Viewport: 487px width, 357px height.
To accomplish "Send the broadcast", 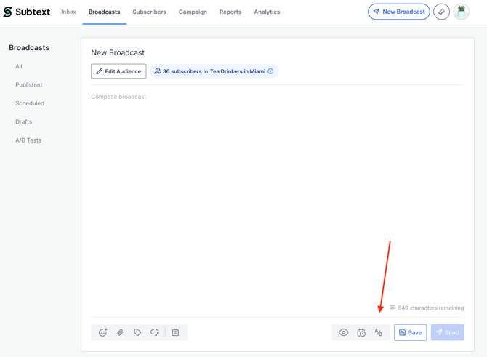I will coord(448,332).
